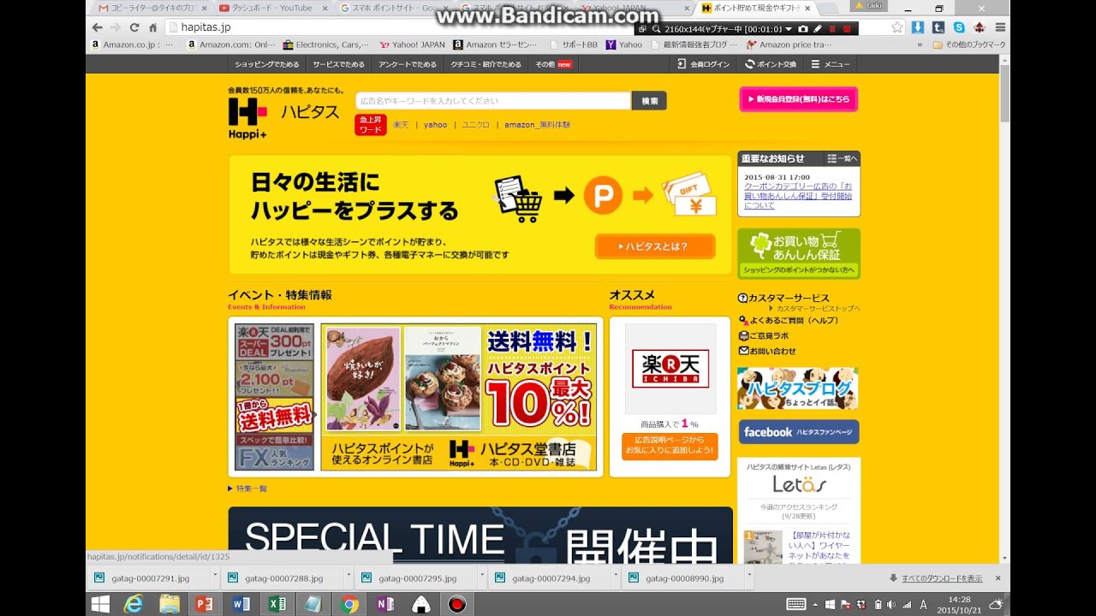Viewport: 1096px width, 616px height.
Task: Open the on-screen keyboard tray icon
Action: tap(796, 604)
